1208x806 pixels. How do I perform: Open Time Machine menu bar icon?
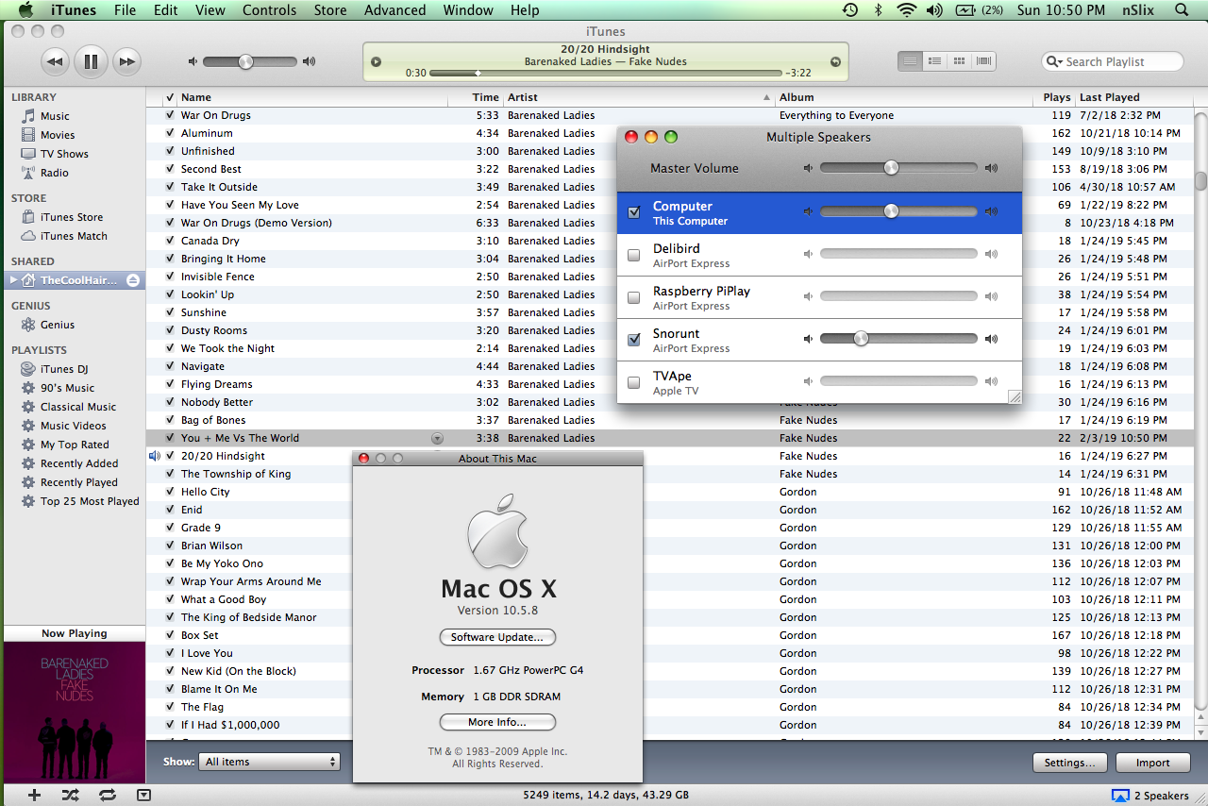(850, 10)
